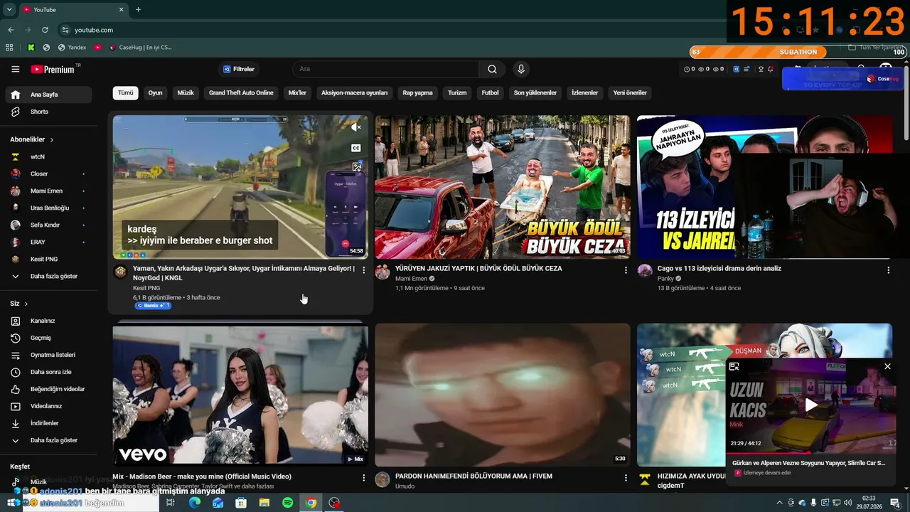Open a new browser tab

138,9
